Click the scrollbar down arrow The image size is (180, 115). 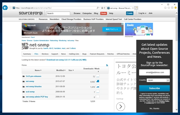click(177, 109)
